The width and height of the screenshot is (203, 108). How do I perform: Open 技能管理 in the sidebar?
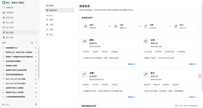point(20,13)
